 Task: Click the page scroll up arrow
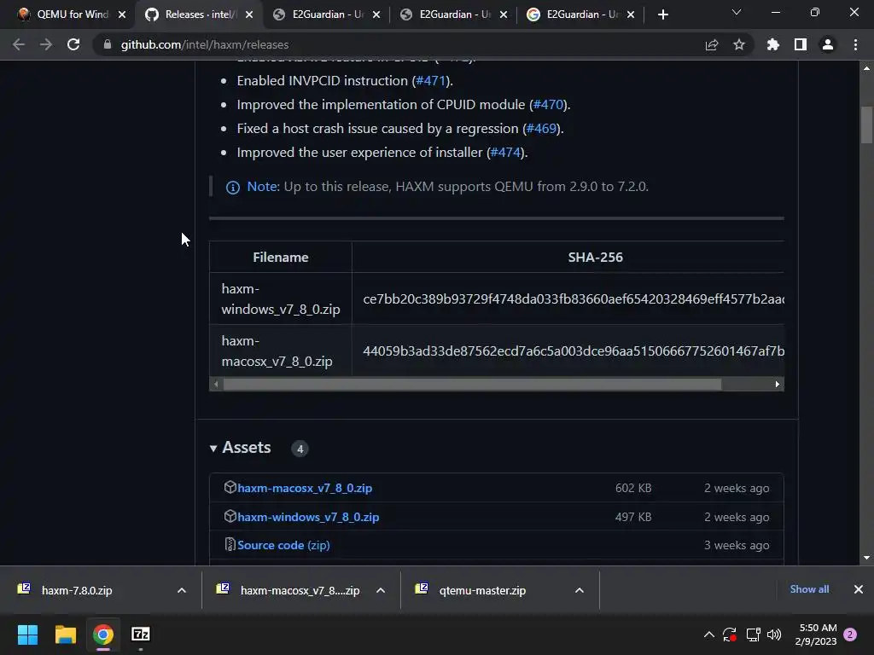pos(866,68)
